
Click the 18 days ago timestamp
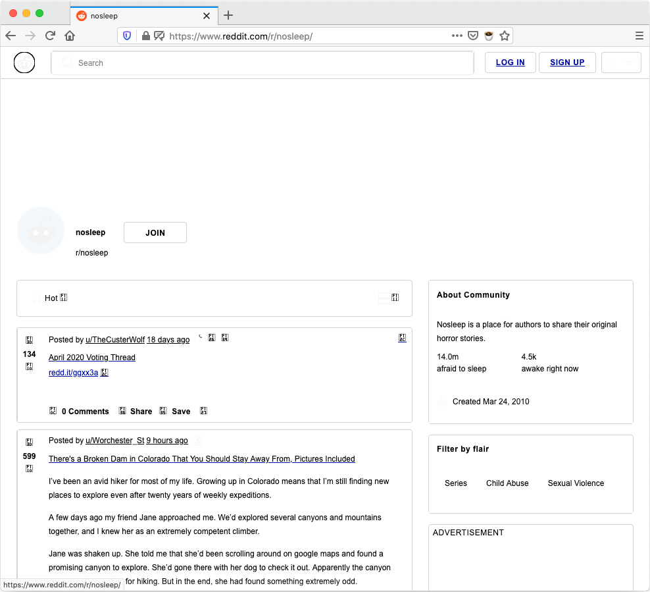click(x=168, y=340)
